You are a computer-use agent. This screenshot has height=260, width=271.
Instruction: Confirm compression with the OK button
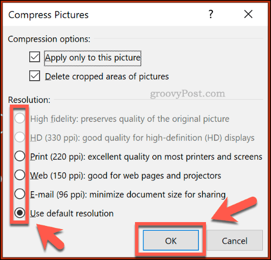pyautogui.click(x=171, y=240)
